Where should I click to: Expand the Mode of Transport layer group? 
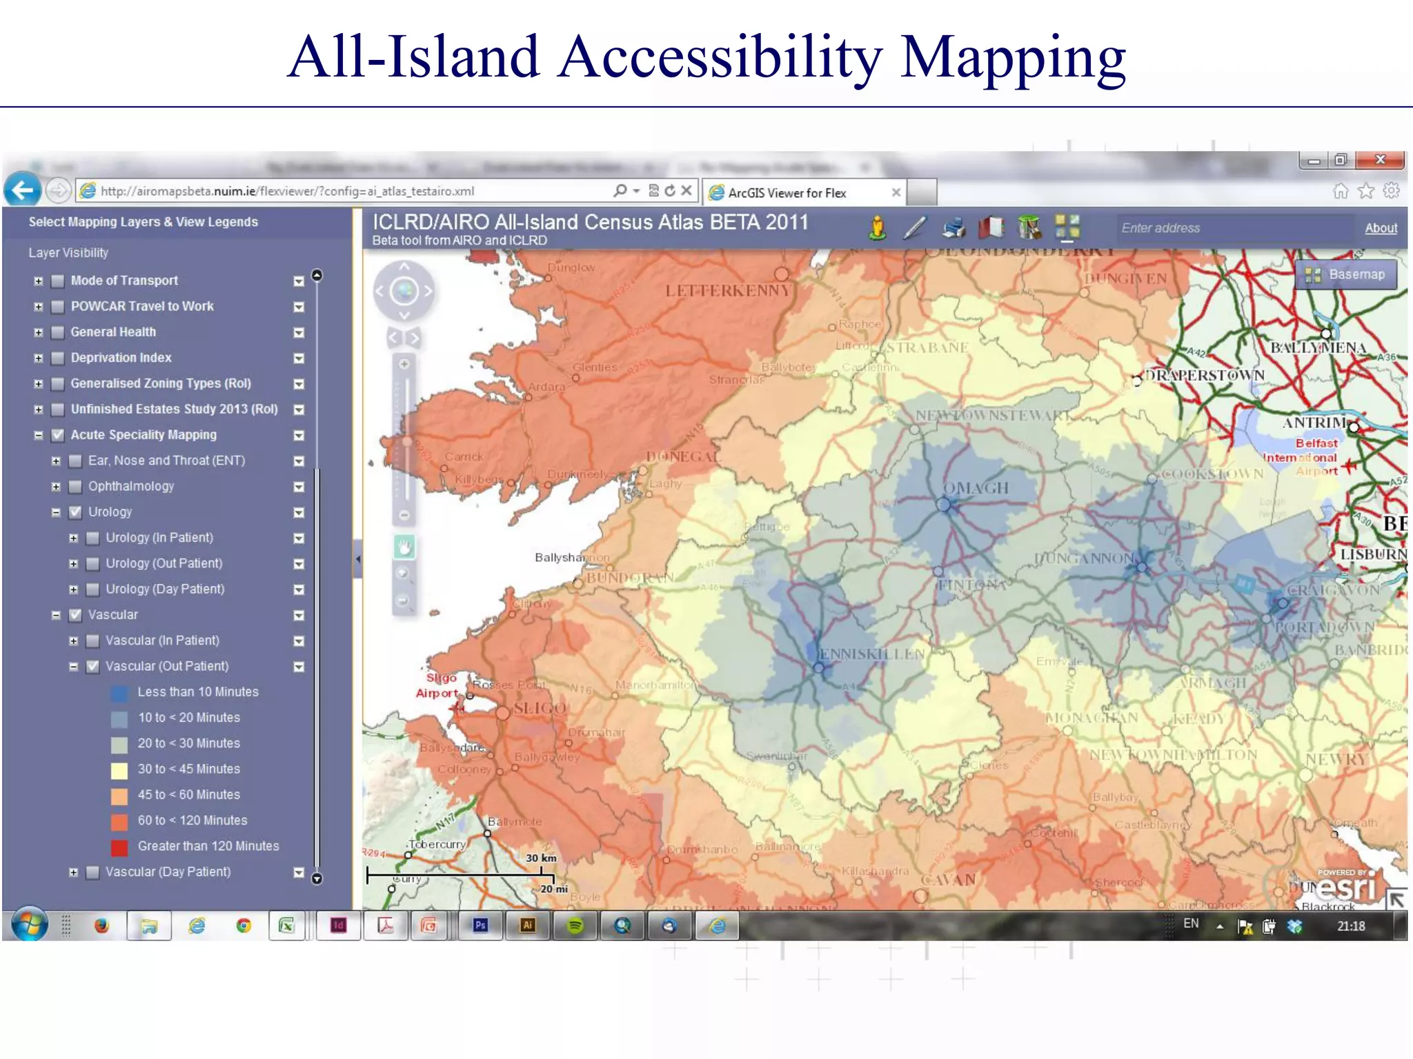tap(39, 281)
